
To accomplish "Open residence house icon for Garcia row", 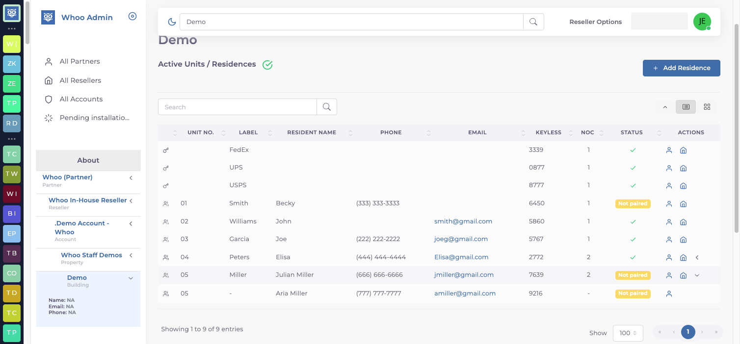I will [683, 240].
